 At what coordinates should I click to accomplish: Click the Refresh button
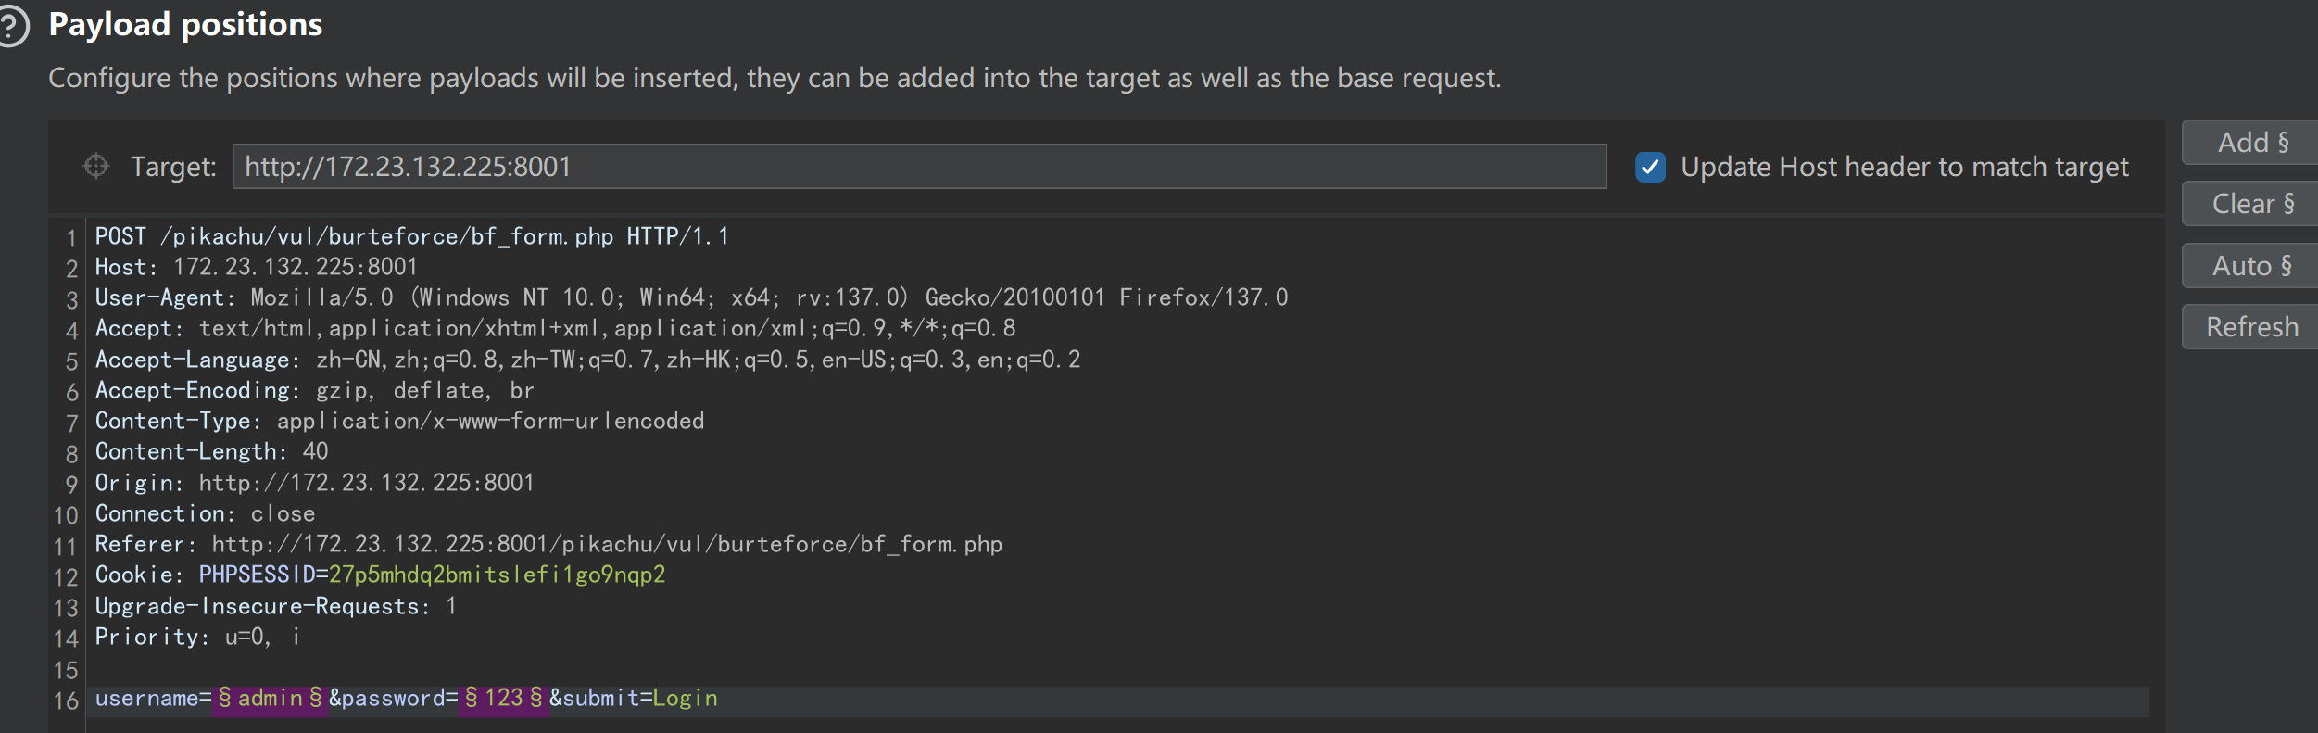pyautogui.click(x=2251, y=327)
